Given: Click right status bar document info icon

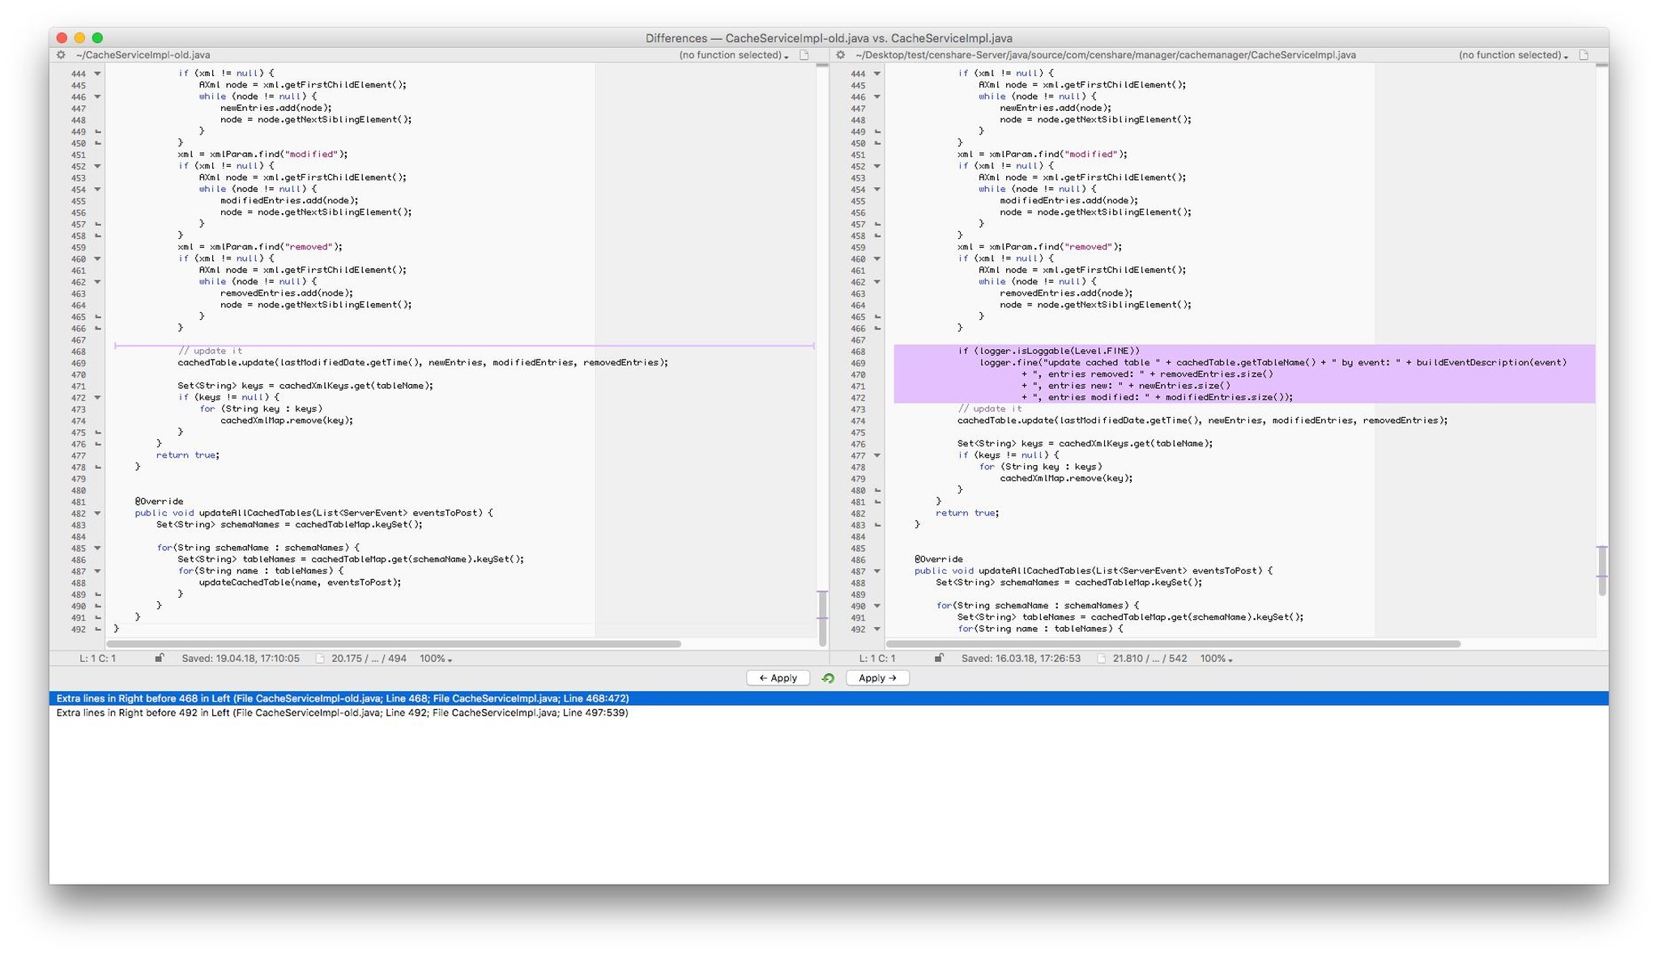Looking at the screenshot, I should [1101, 659].
